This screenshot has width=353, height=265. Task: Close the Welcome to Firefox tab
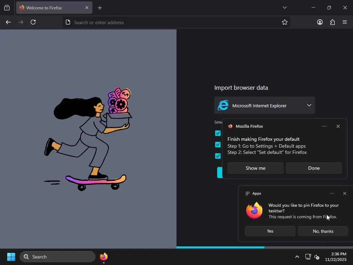[x=87, y=8]
